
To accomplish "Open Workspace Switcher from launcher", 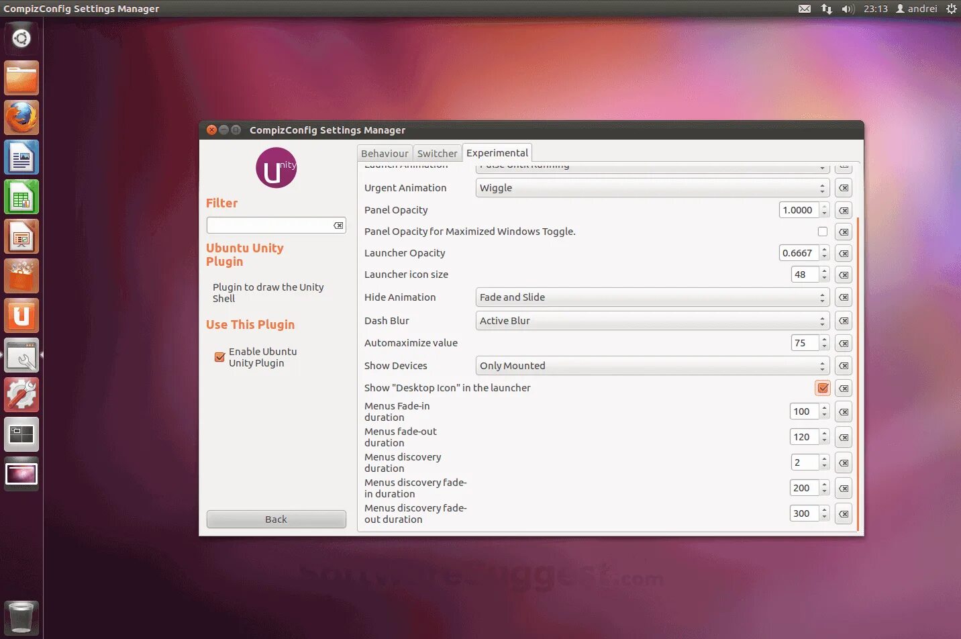I will tap(21, 434).
